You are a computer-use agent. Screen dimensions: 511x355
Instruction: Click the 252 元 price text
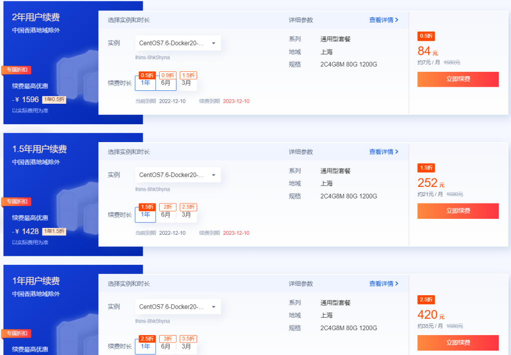point(431,183)
